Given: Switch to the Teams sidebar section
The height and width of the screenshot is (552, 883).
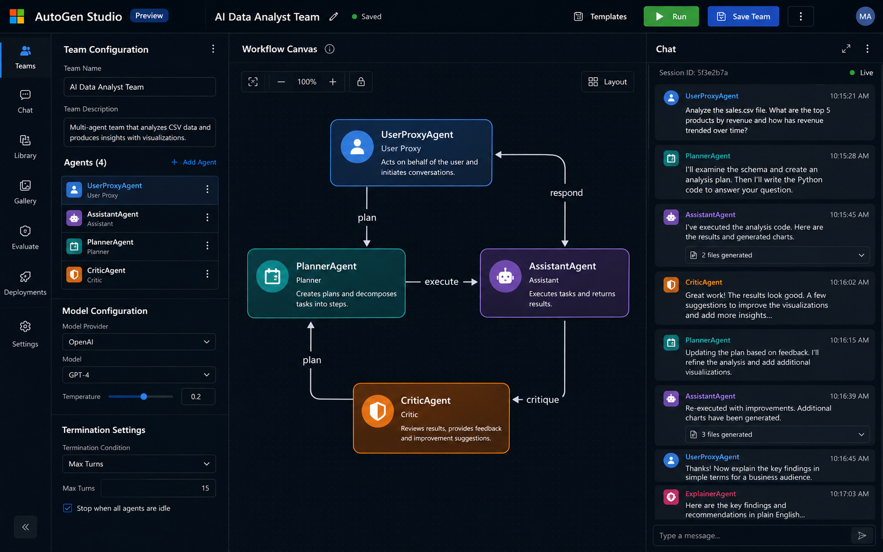Looking at the screenshot, I should (x=25, y=58).
